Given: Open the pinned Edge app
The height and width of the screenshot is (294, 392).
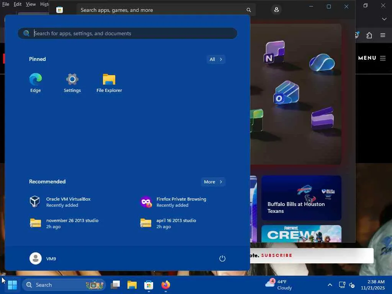Looking at the screenshot, I should coord(36,83).
